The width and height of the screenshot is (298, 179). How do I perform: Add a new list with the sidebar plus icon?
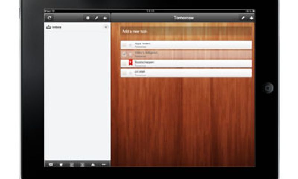click(105, 18)
